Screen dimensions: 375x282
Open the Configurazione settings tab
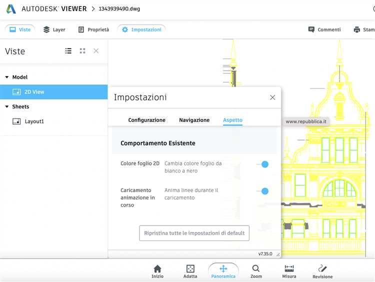(x=146, y=120)
